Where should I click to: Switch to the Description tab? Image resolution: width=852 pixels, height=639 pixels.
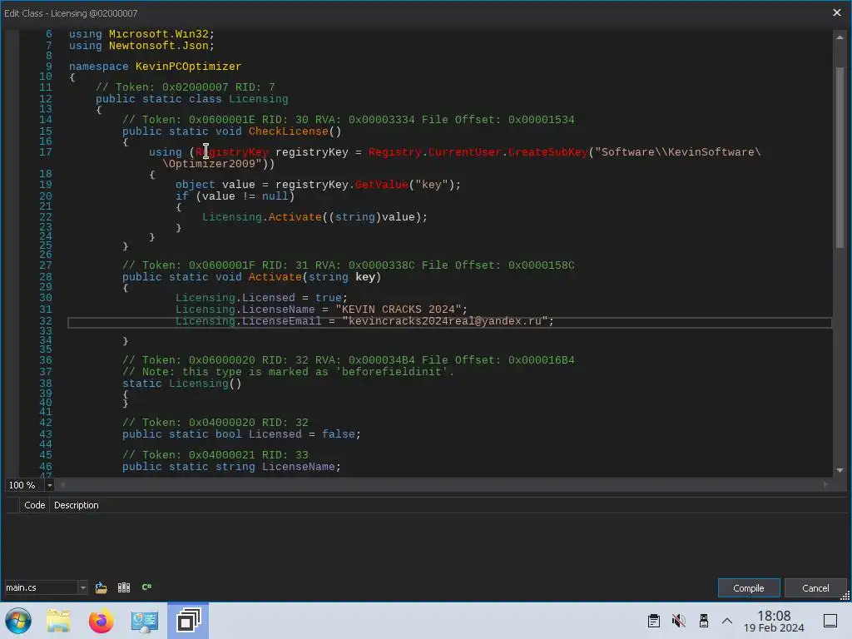[x=76, y=505]
